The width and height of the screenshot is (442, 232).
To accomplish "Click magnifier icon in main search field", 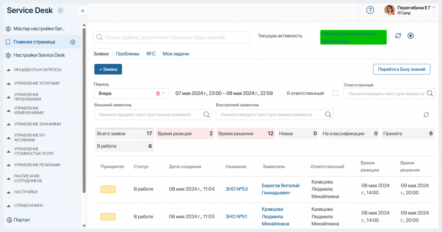I will tap(99, 37).
